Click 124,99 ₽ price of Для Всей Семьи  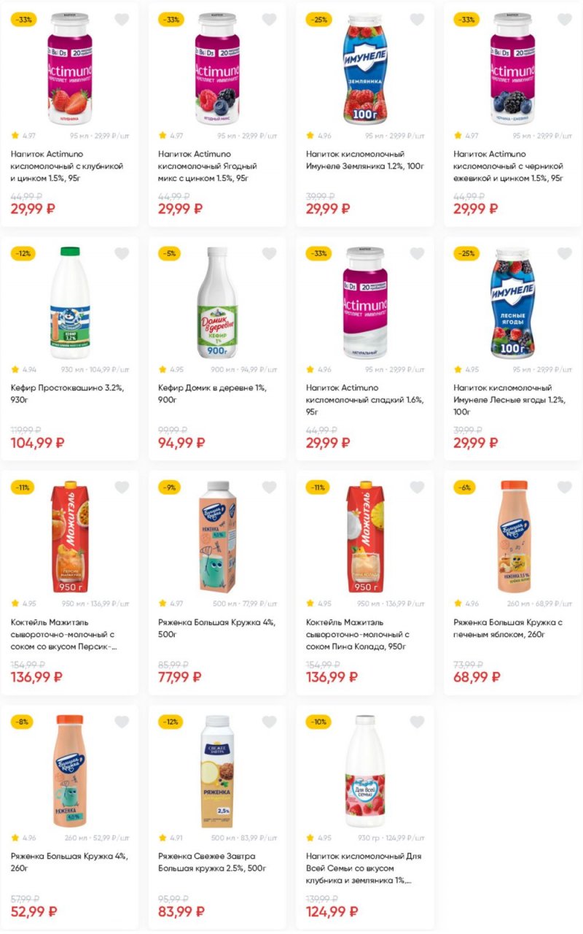coord(332,911)
